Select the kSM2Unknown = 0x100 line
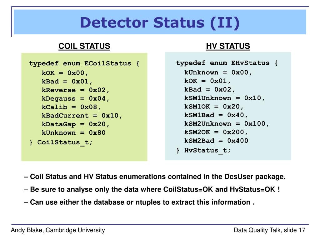Viewport: 320px width, 240px height. 227,124
